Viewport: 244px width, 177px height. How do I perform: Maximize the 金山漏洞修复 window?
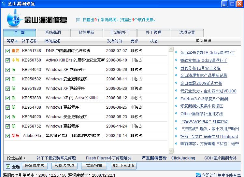[x=232, y=4]
